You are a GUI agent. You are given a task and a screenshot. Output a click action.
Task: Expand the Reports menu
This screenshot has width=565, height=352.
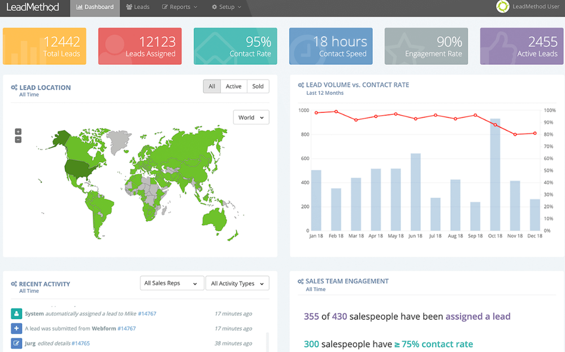click(x=180, y=7)
